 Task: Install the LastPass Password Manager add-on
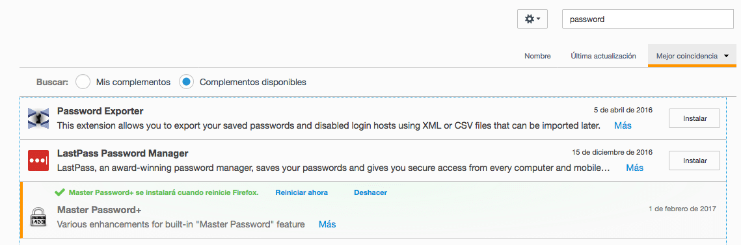pos(694,161)
